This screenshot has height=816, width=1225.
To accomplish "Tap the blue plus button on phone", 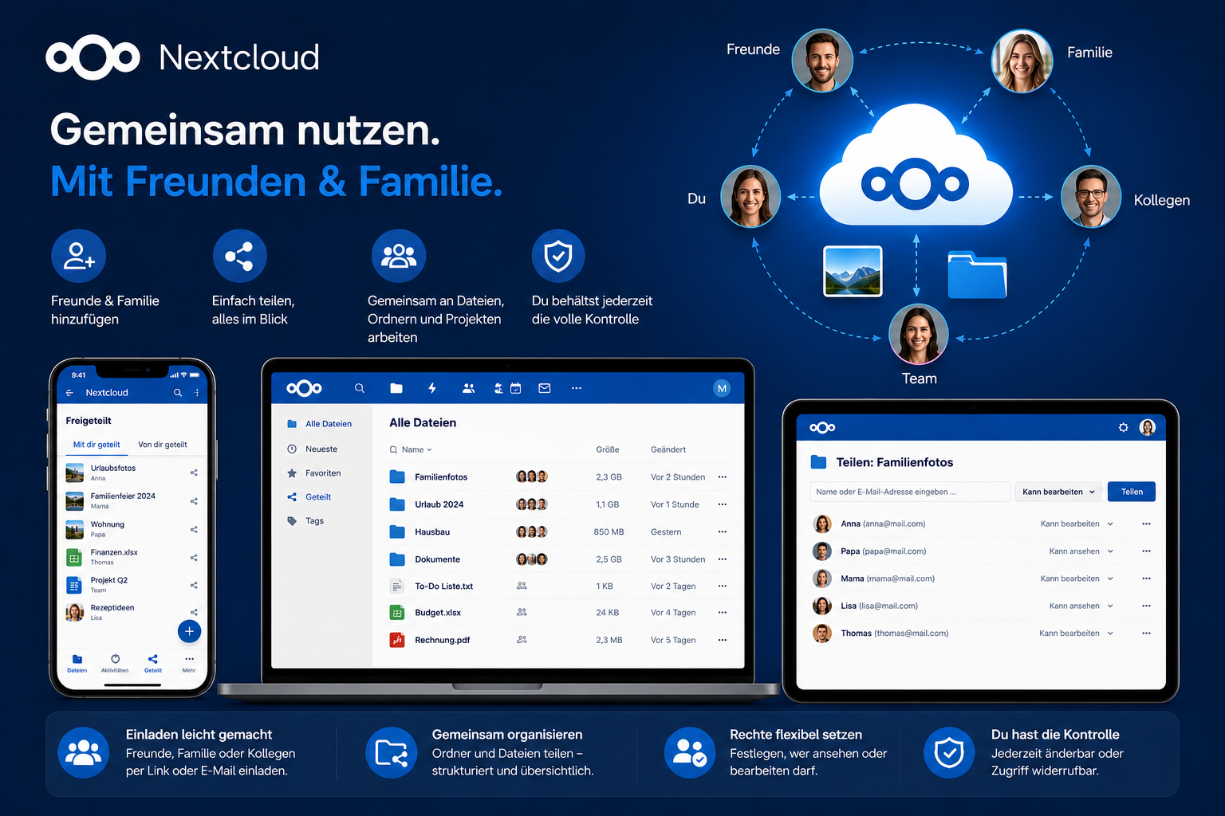I will [x=189, y=631].
